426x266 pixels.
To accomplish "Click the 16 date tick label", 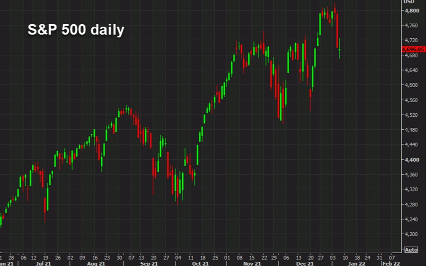I will (95, 257).
